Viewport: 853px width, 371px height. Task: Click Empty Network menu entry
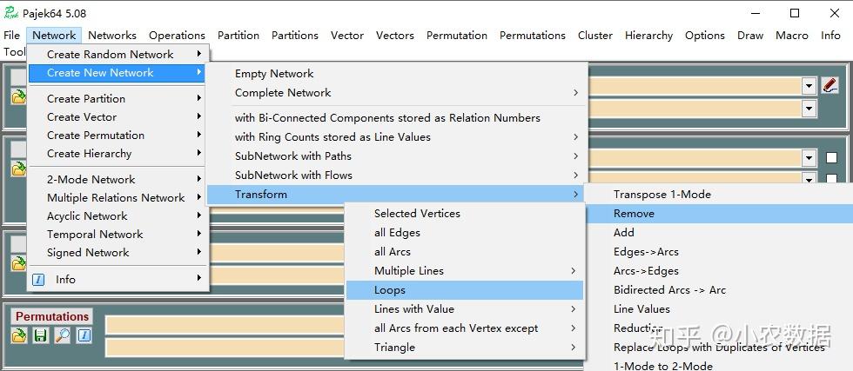point(274,74)
